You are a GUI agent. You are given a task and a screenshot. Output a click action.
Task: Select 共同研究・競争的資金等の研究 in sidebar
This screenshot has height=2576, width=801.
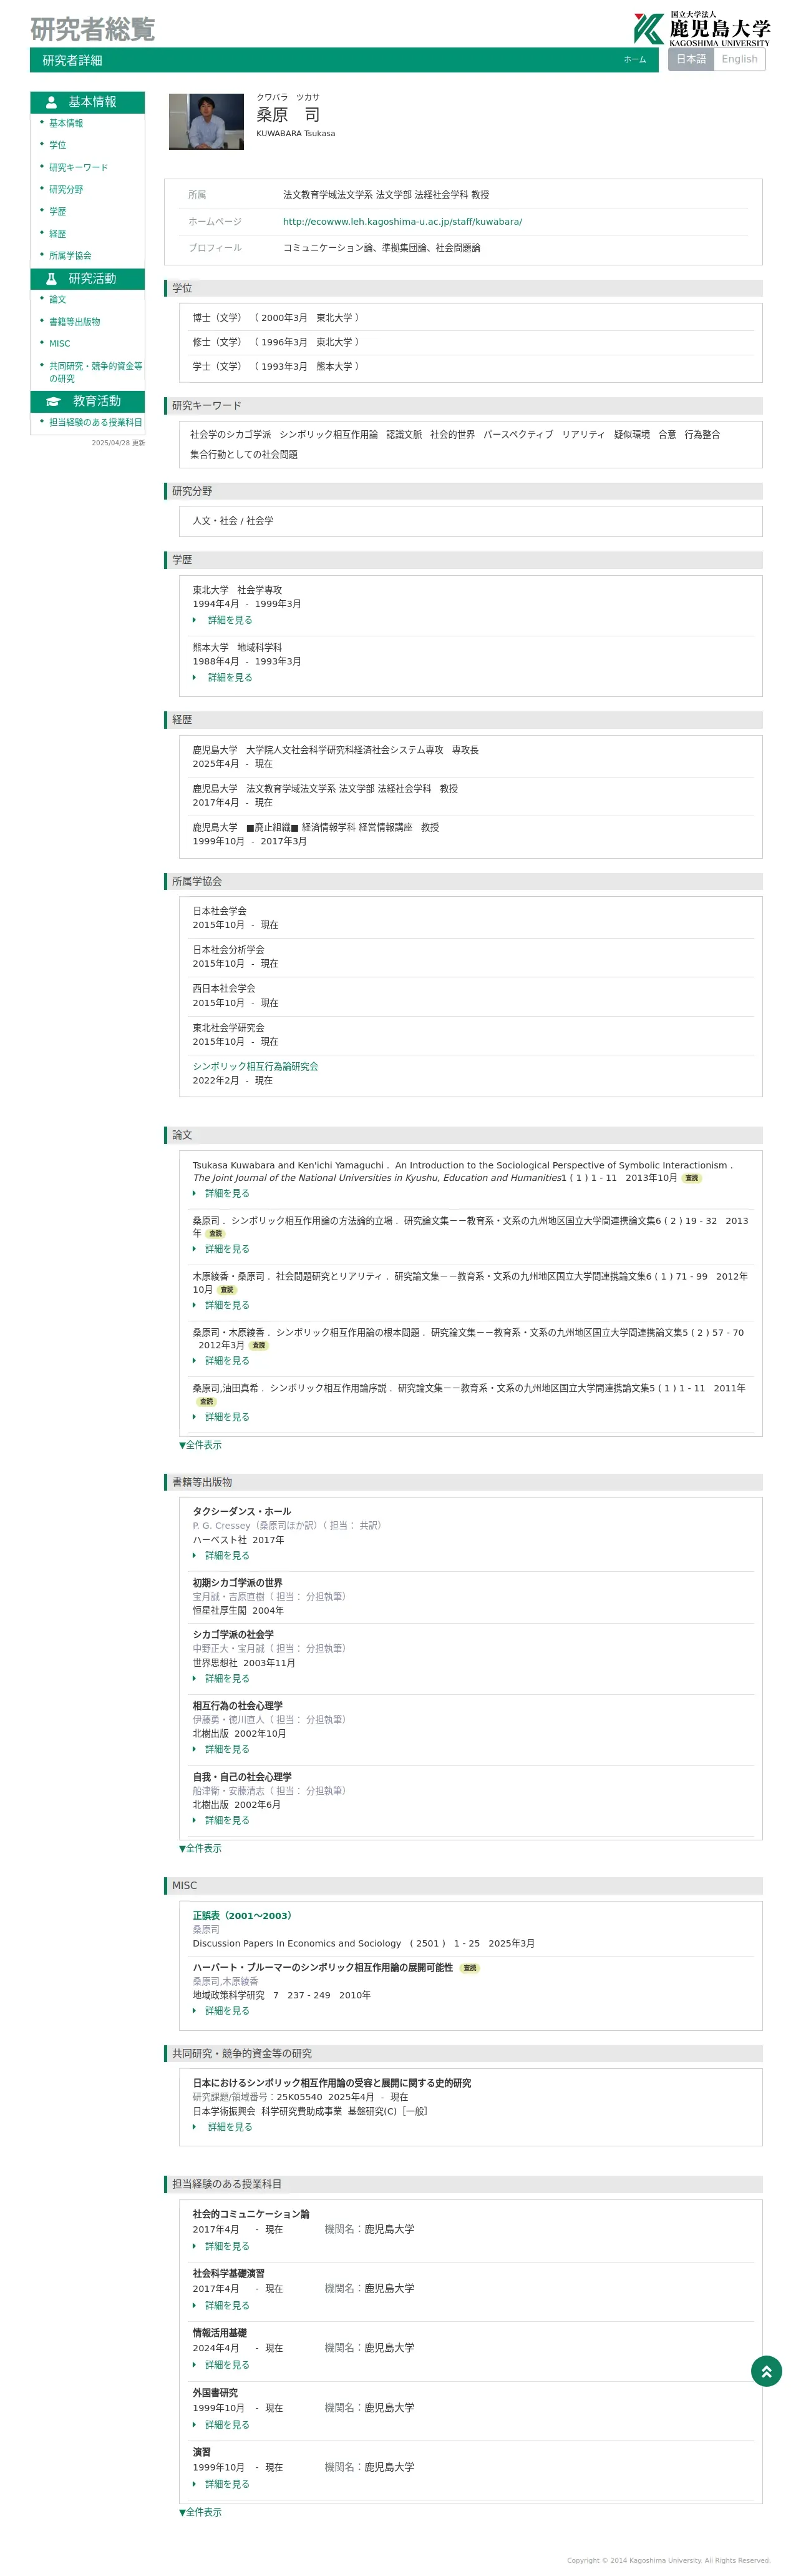pos(96,372)
